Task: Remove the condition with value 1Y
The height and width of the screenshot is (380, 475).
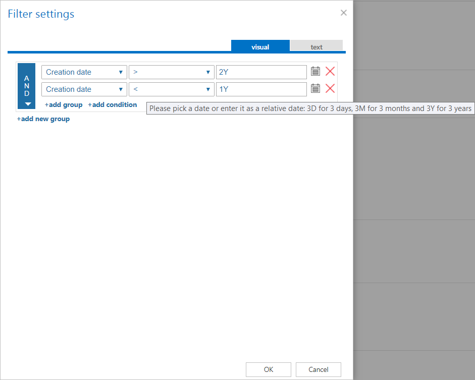Action: (x=330, y=89)
